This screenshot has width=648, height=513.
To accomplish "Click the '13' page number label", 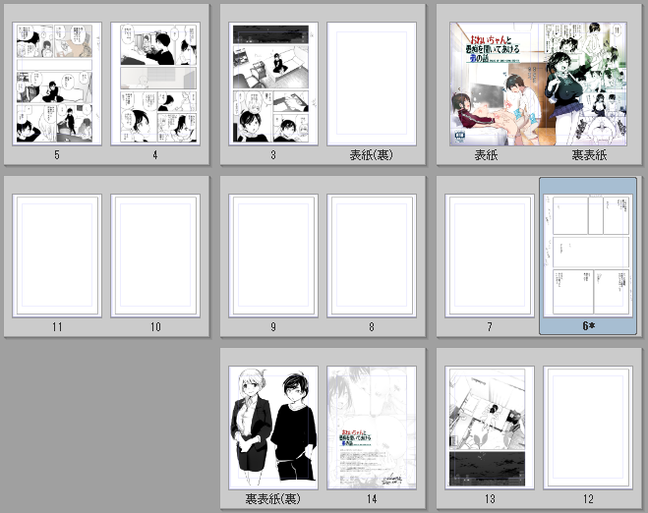I will pyautogui.click(x=490, y=499).
